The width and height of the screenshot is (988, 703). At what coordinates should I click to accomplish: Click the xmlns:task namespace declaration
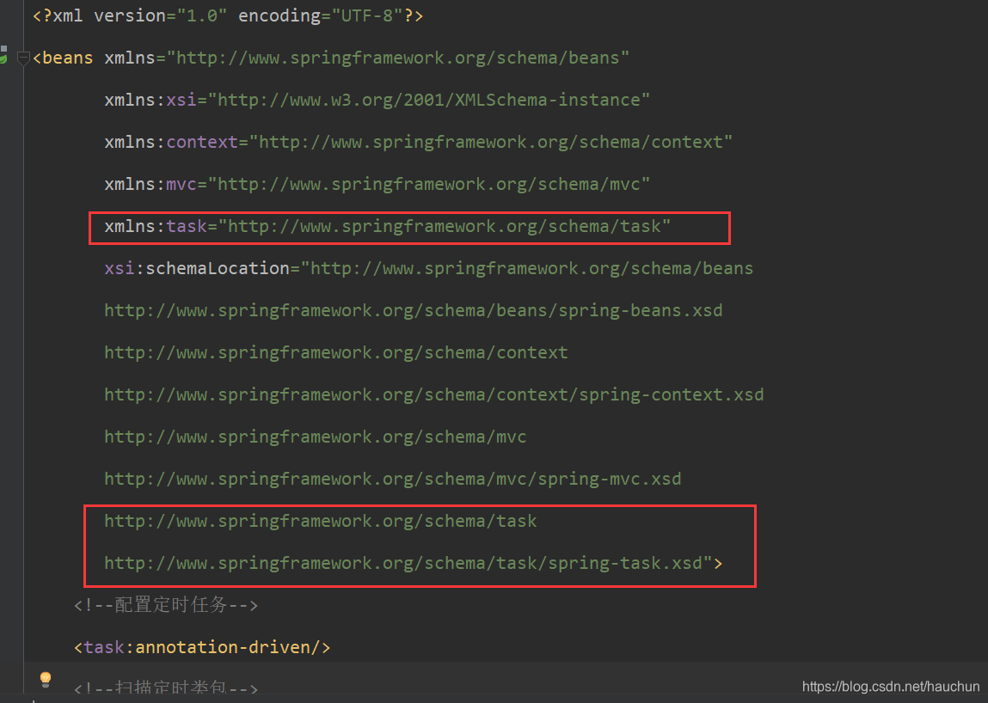click(388, 226)
